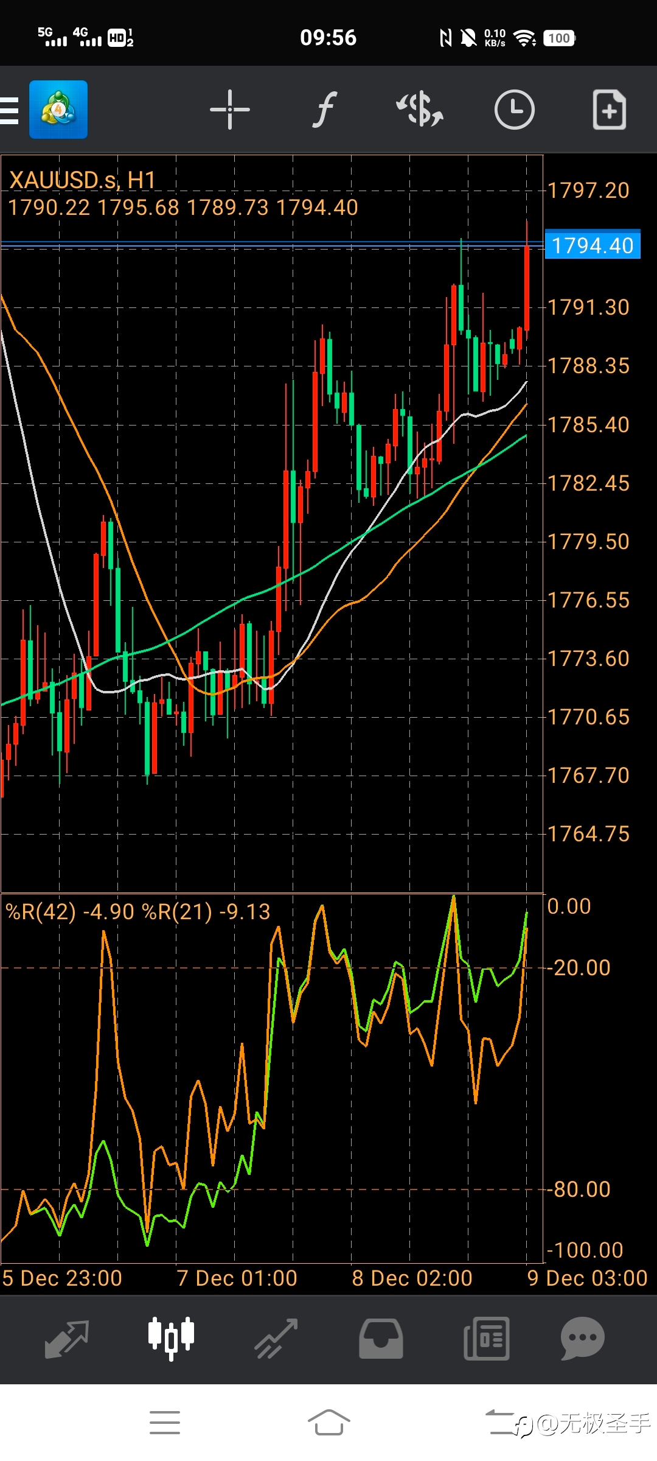Open the indicators function list
The height and width of the screenshot is (1461, 657).
click(325, 110)
